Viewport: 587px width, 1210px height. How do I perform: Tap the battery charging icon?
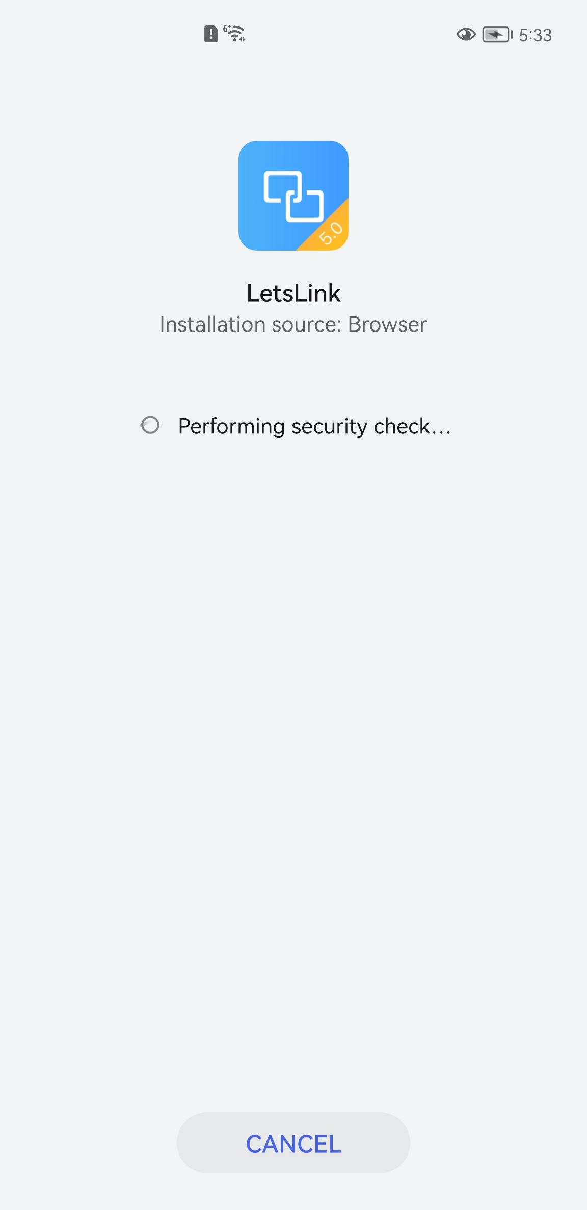click(x=497, y=35)
